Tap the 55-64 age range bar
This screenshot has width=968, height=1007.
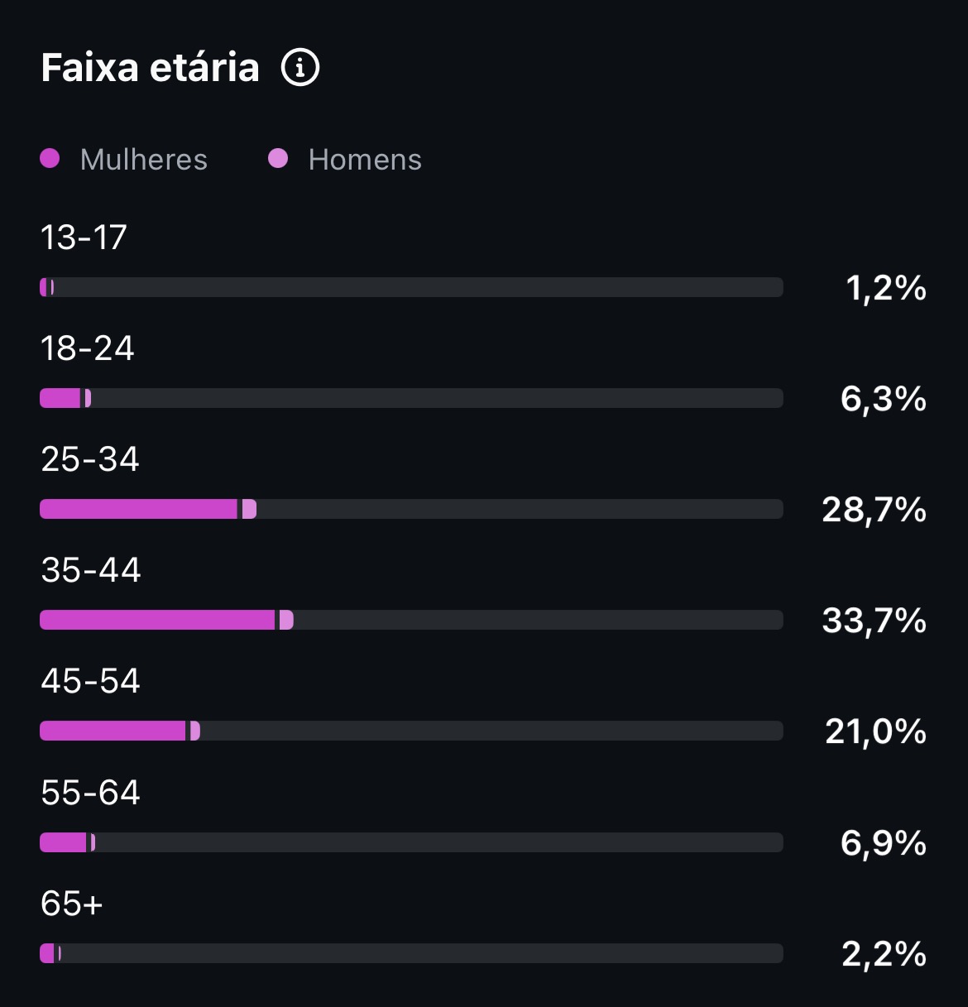(x=411, y=842)
